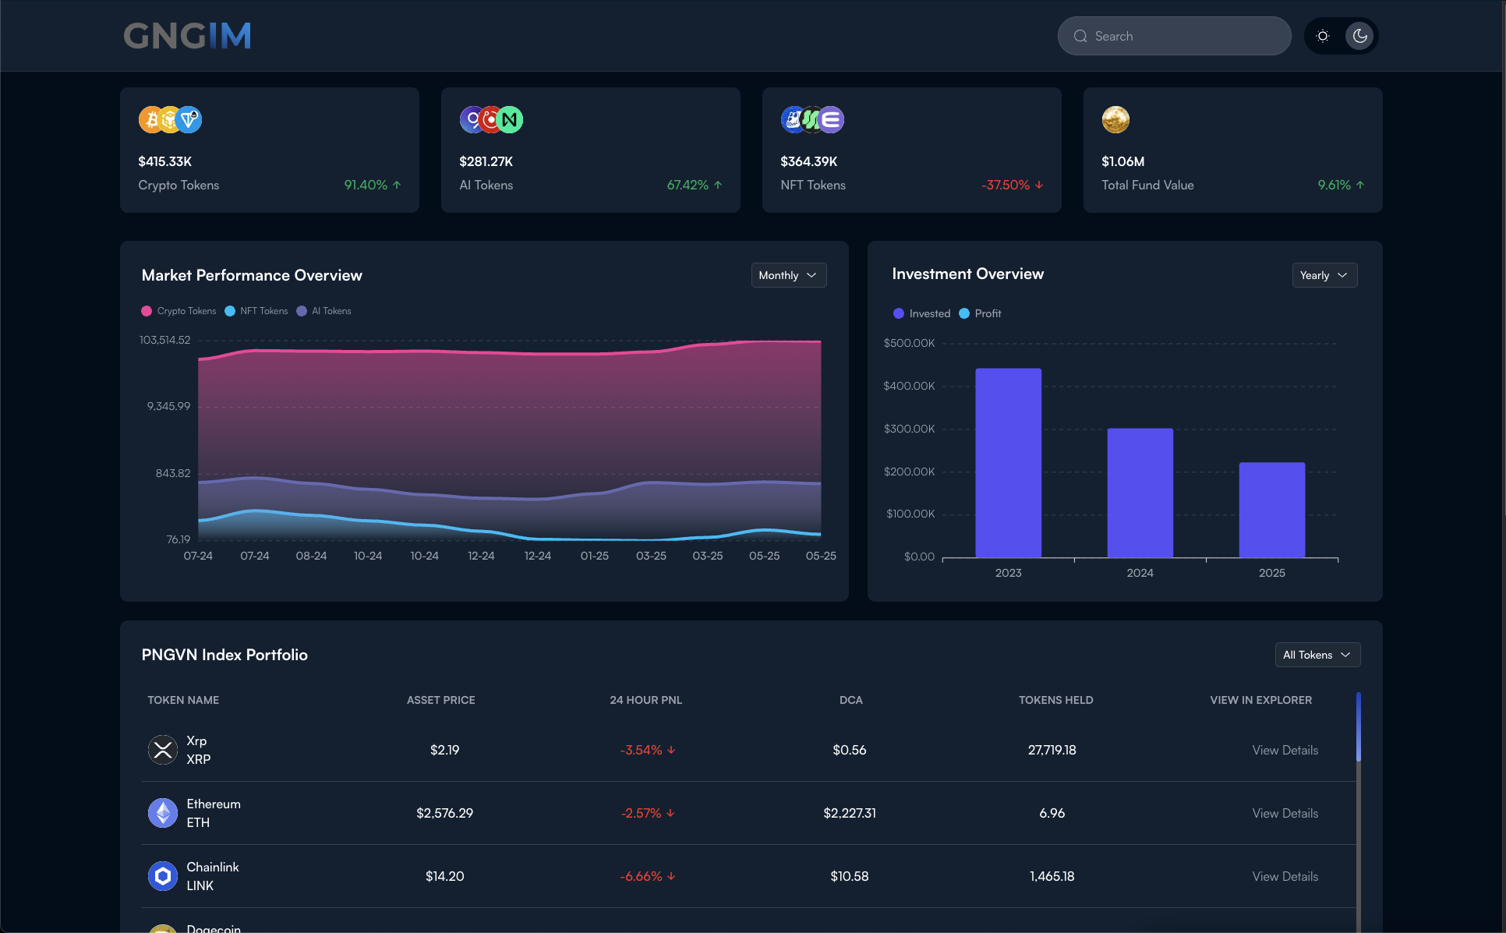Click the Dogecoin icon at the table bottom

162,929
